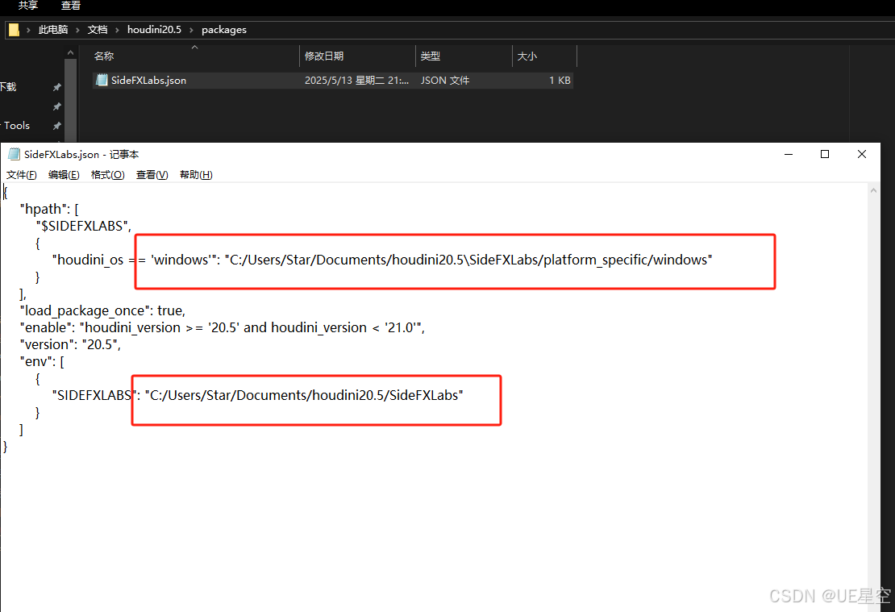Click the SideFXLabs.json file icon in Explorer
Viewport: 895px width, 612px height.
[102, 80]
